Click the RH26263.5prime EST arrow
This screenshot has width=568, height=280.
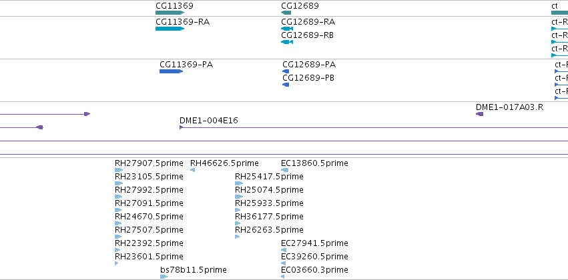(x=237, y=237)
